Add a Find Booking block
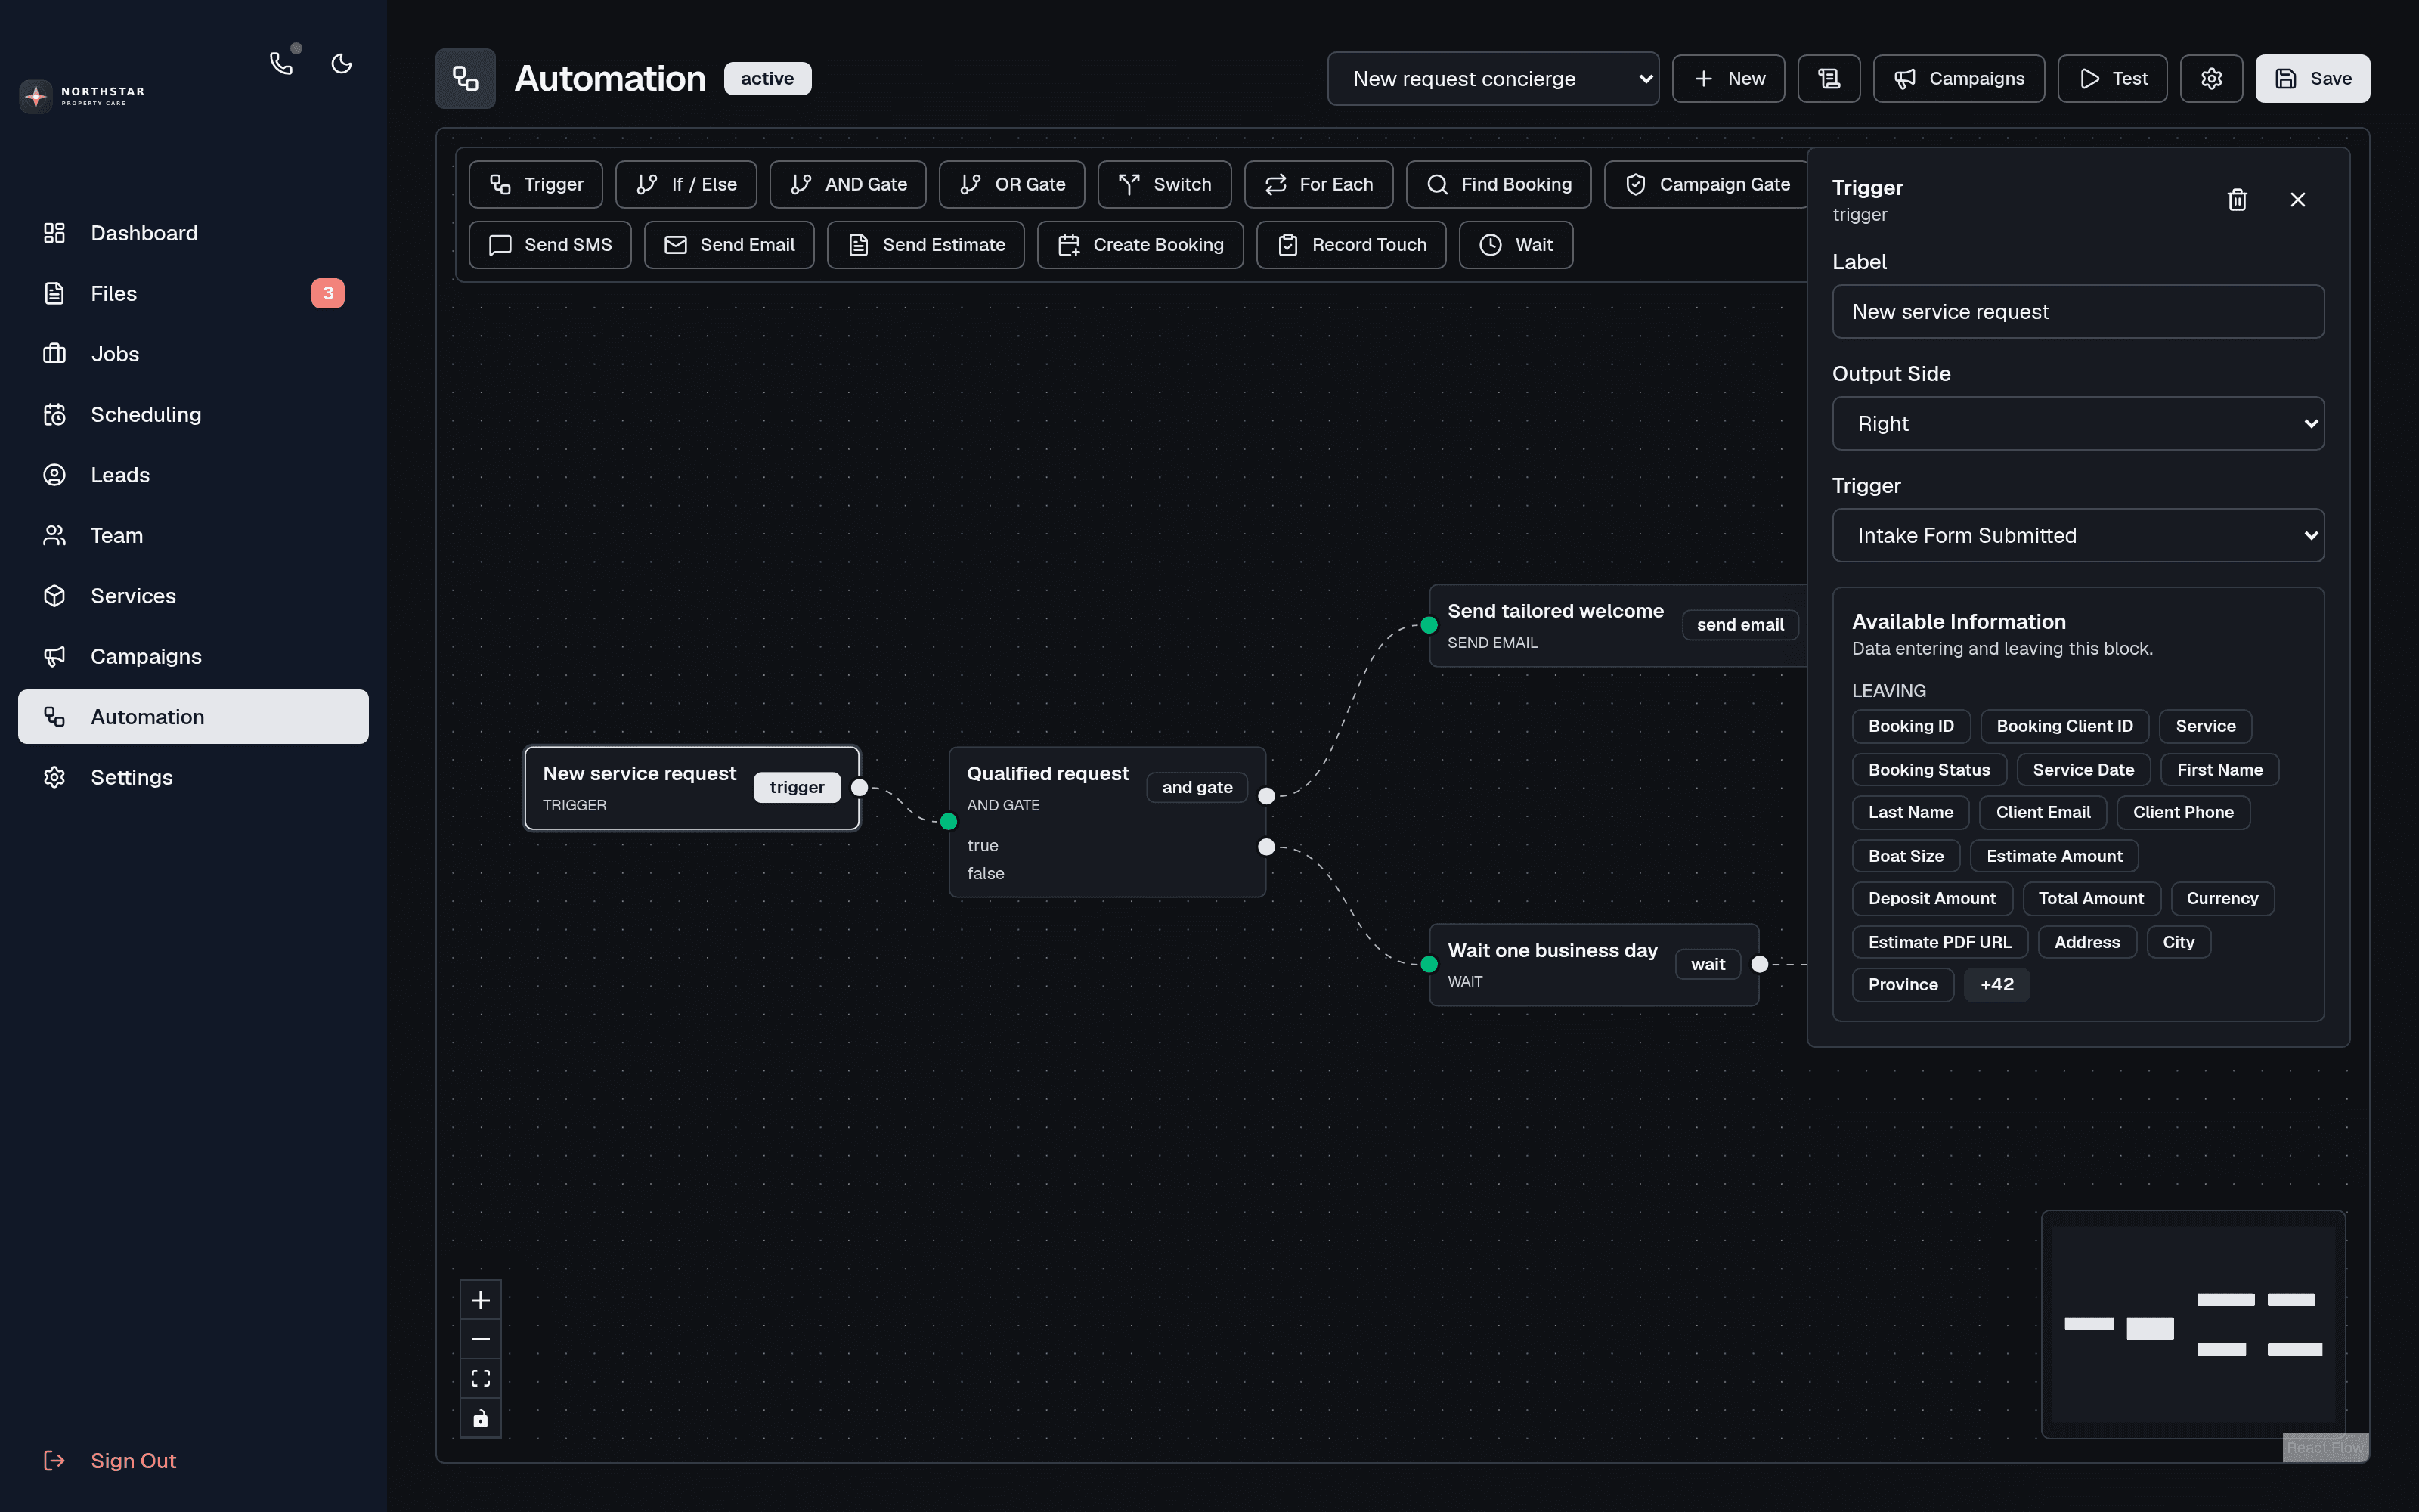 coord(1498,184)
